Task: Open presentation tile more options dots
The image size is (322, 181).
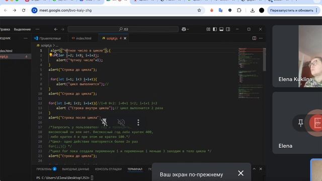Action: pos(138,123)
